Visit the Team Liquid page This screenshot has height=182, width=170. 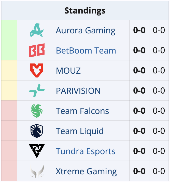point(80,131)
